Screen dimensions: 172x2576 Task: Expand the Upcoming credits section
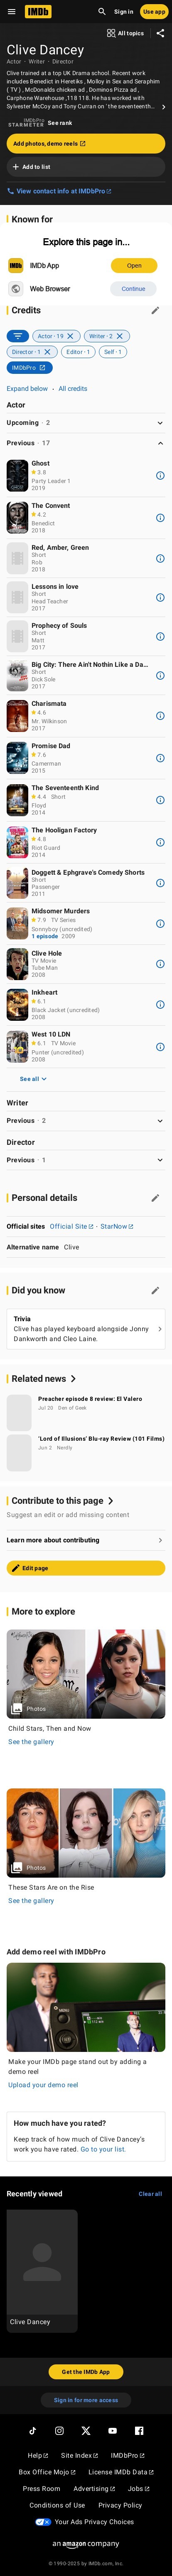tap(86, 423)
